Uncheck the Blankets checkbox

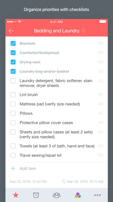click(x=13, y=44)
